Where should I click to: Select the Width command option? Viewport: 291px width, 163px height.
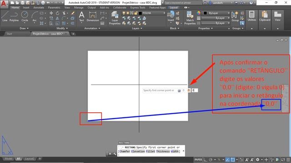point(175,151)
